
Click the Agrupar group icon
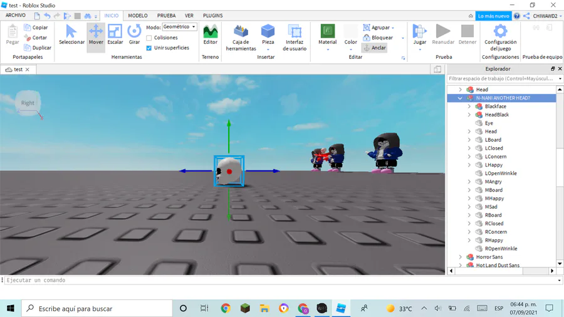coord(367,28)
